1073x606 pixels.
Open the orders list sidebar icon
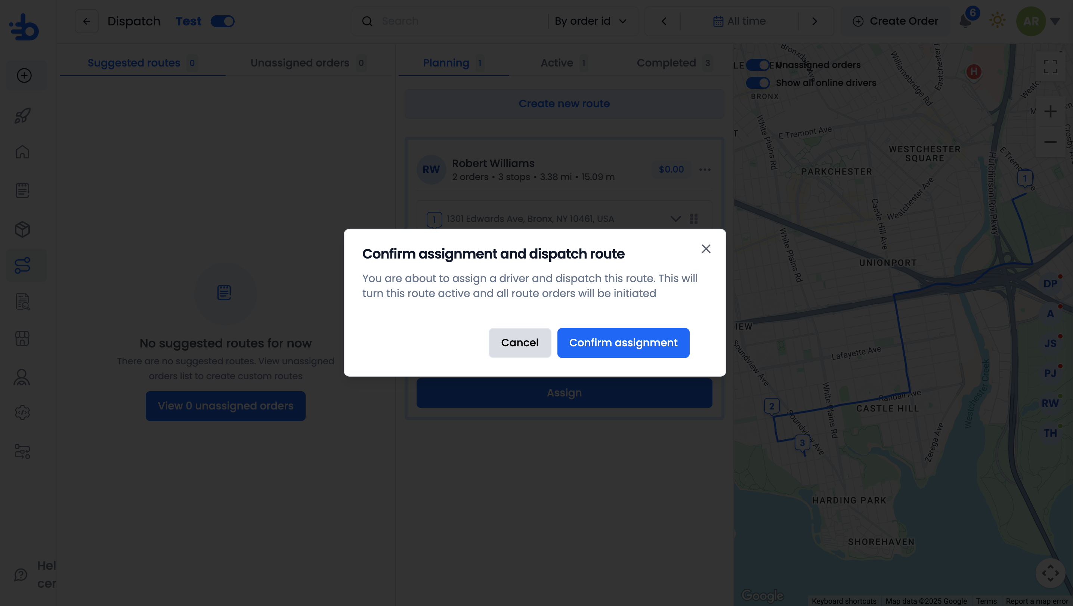22,190
